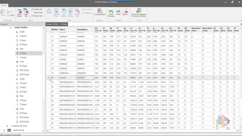Click the table horizontal scroll left arrow
Image resolution: width=242 pixels, height=136 pixels.
click(x=48, y=131)
